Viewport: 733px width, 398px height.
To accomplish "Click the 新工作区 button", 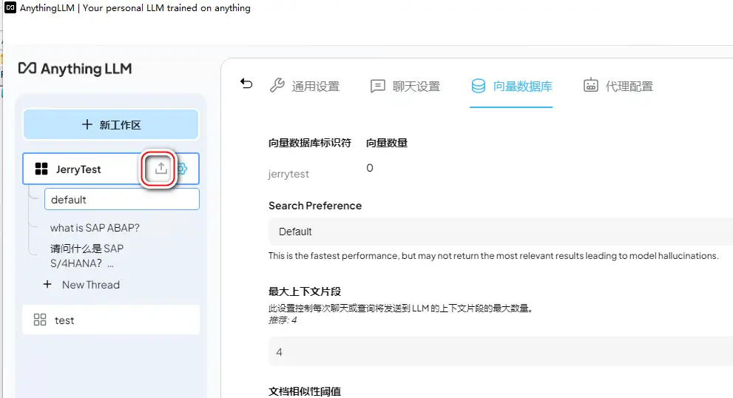I will pyautogui.click(x=111, y=125).
